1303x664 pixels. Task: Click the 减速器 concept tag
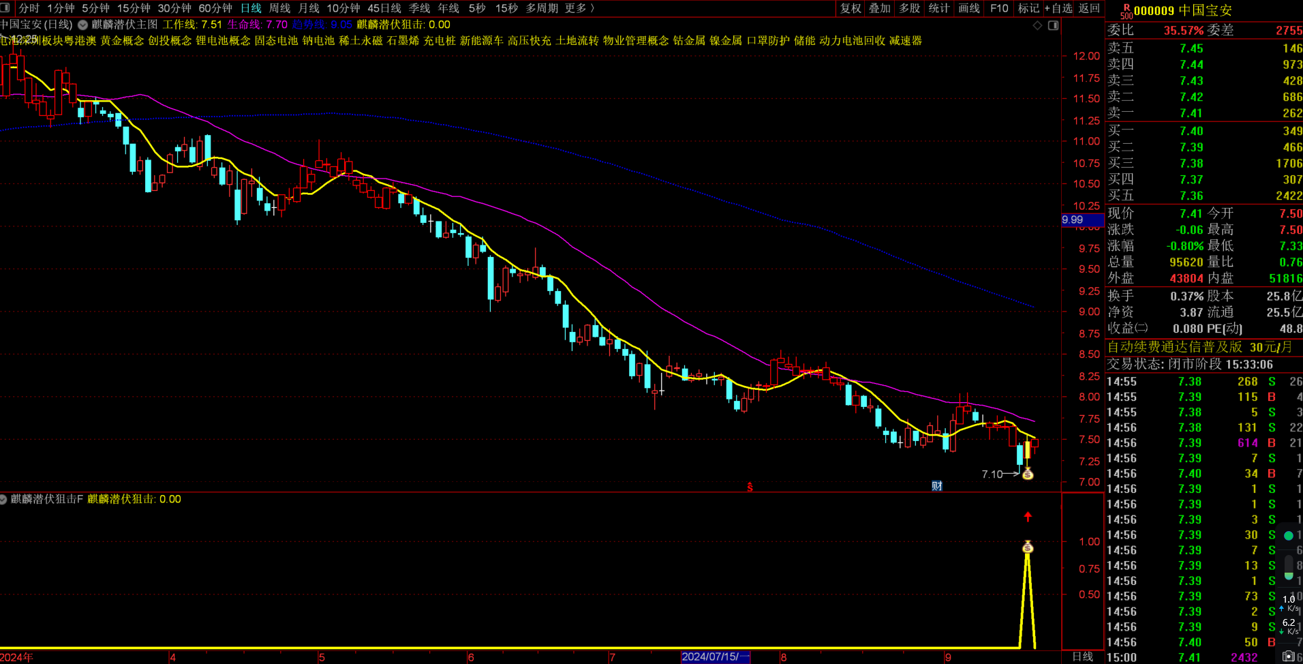(906, 41)
